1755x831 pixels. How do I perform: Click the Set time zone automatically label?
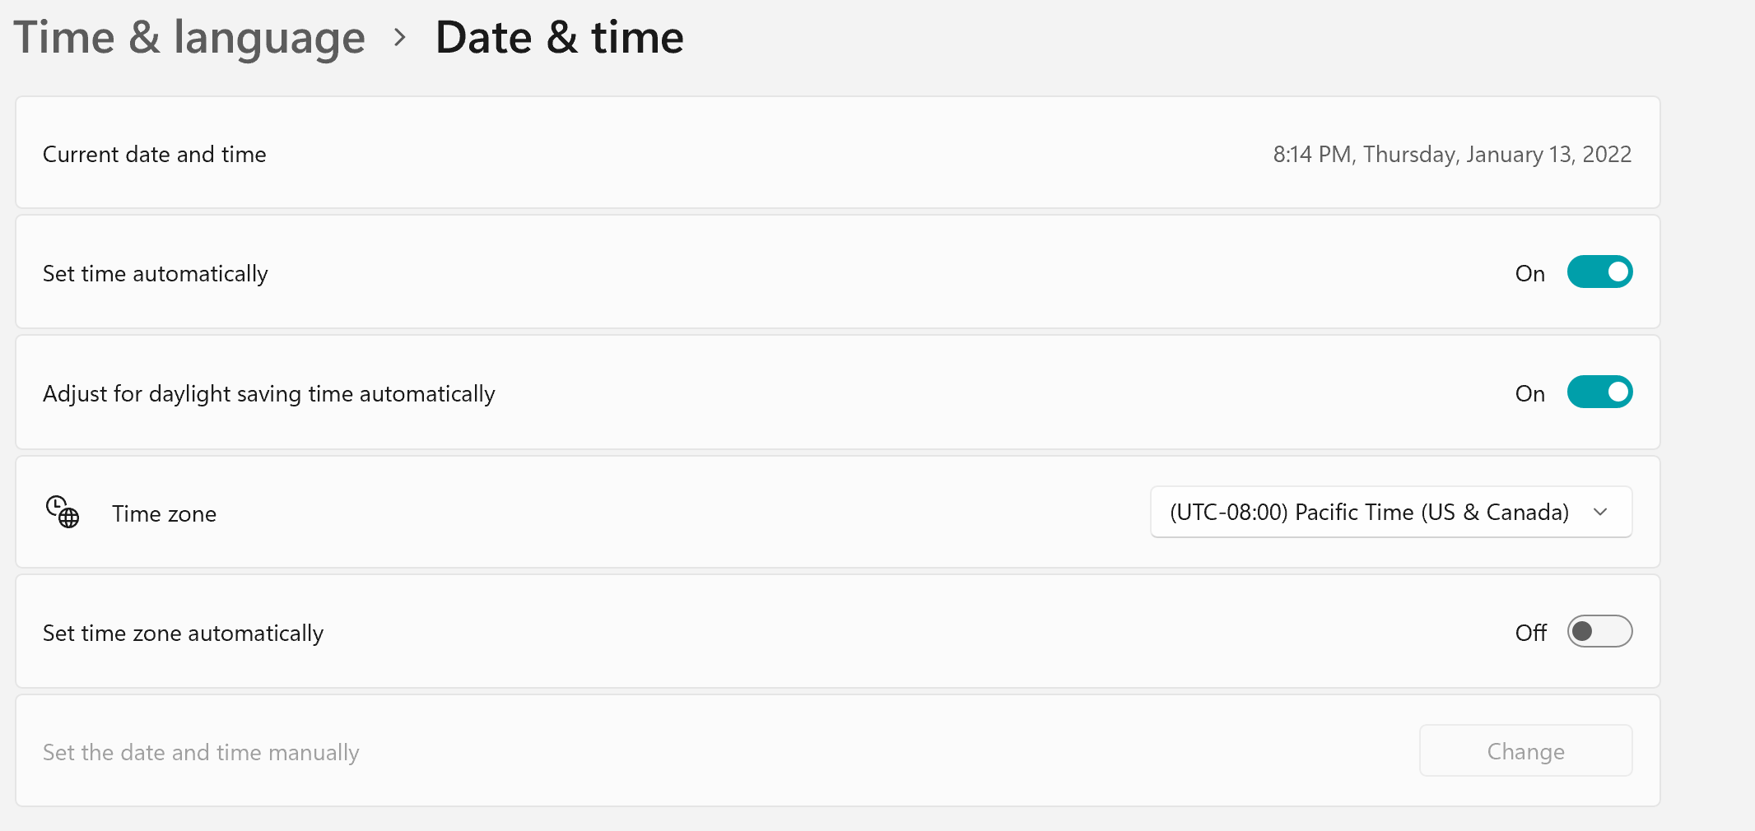click(x=184, y=633)
